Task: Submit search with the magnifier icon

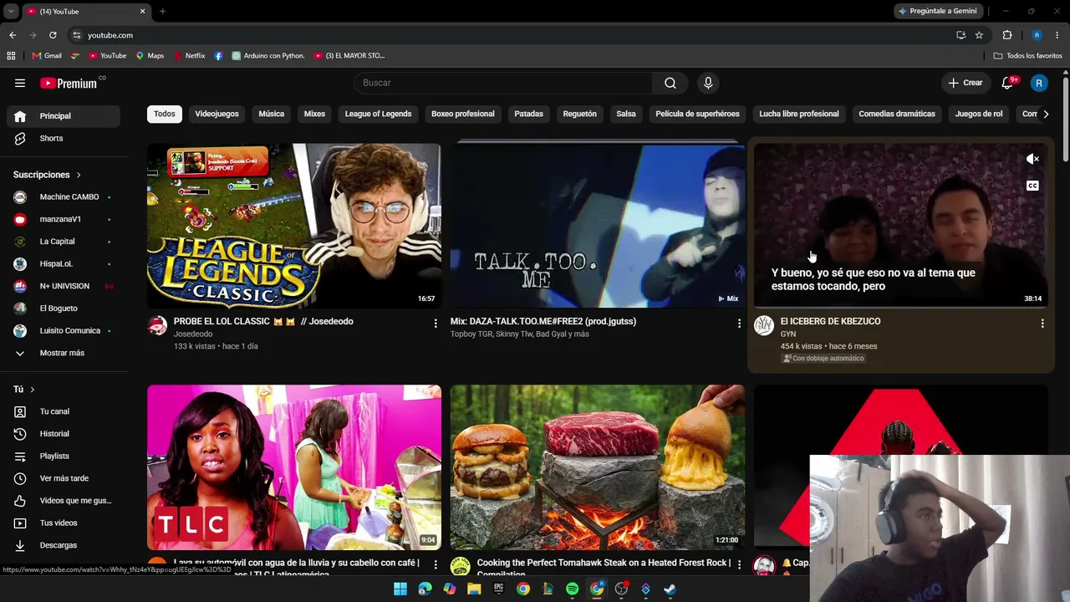Action: coord(670,83)
